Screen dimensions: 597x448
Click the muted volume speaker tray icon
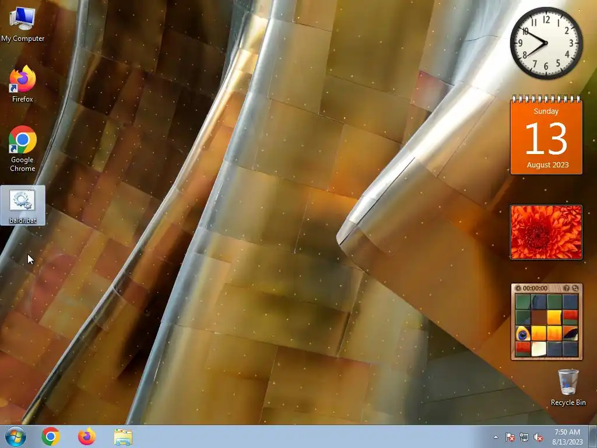[x=538, y=437]
